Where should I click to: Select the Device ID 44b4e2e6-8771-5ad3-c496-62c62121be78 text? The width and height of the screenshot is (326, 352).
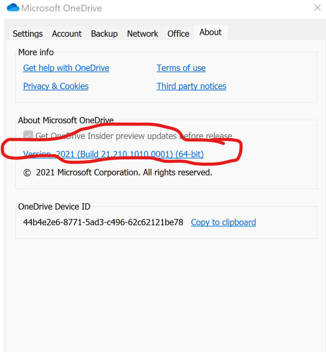coord(103,222)
